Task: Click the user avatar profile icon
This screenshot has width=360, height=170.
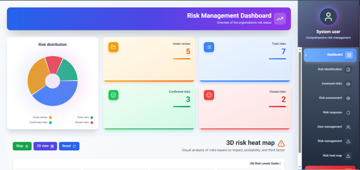Action: (x=328, y=17)
